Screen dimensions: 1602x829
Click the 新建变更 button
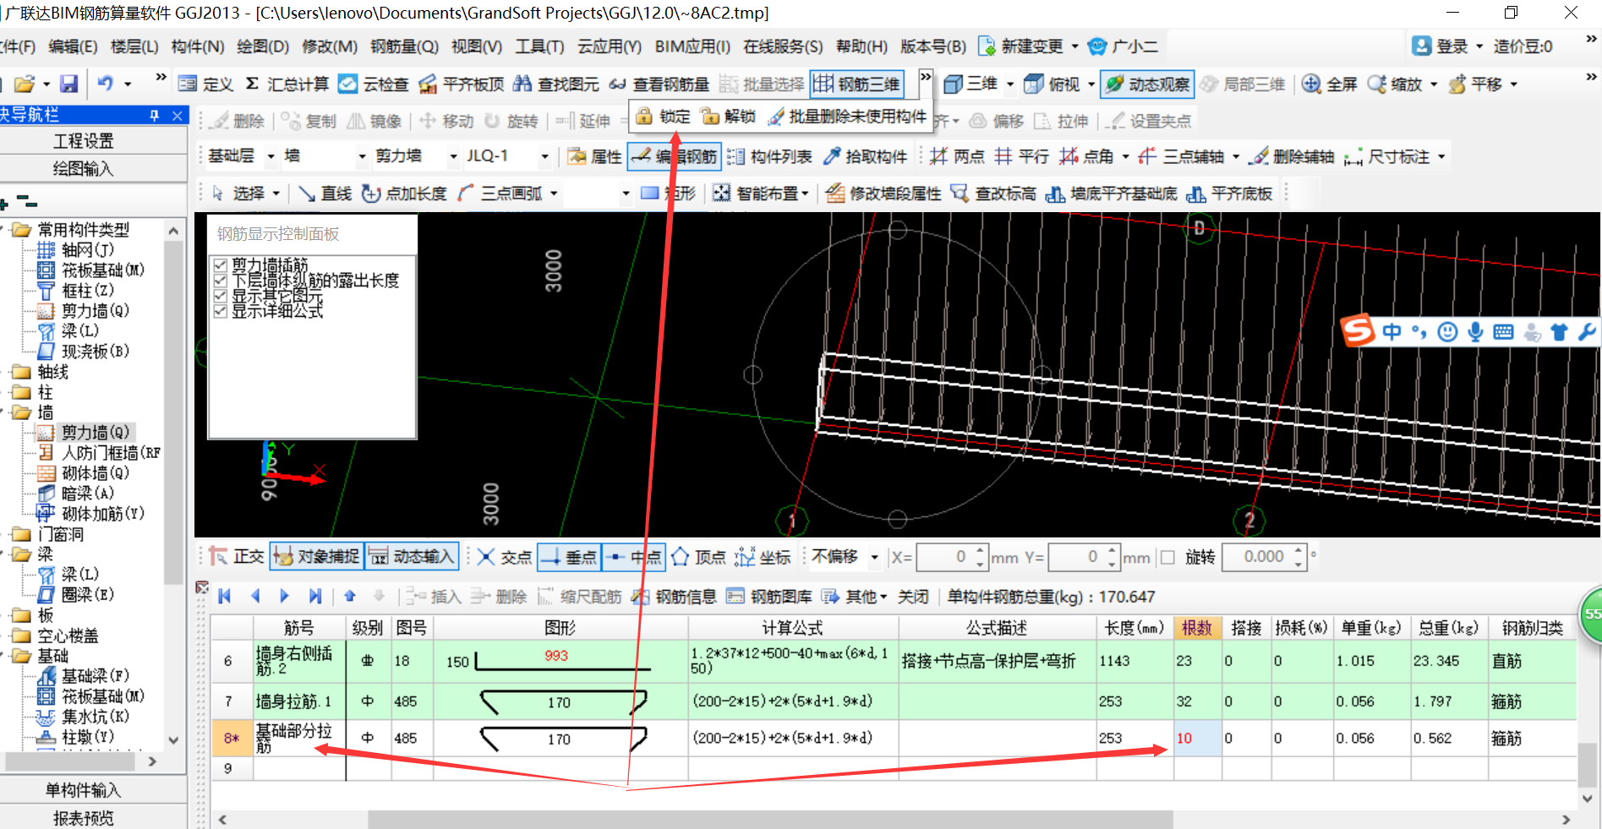coord(1021,46)
